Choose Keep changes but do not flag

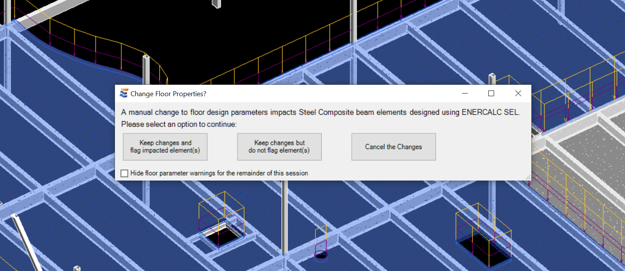pos(279,147)
